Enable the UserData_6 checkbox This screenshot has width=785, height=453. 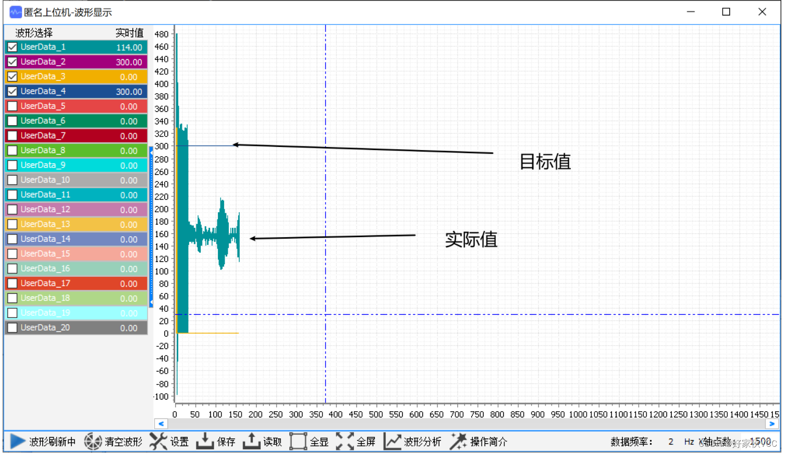pos(13,121)
